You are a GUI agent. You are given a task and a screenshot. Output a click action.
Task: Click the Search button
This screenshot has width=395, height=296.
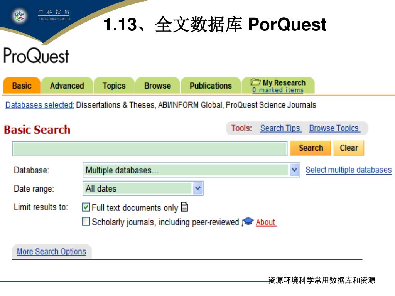pos(311,148)
